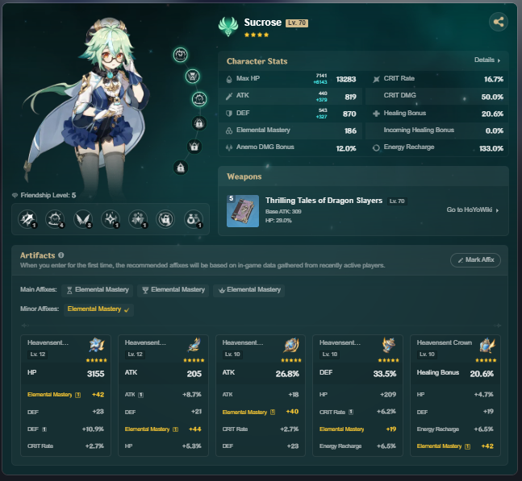Click the left artifact carousel arrow
The image size is (522, 481).
click(25, 326)
